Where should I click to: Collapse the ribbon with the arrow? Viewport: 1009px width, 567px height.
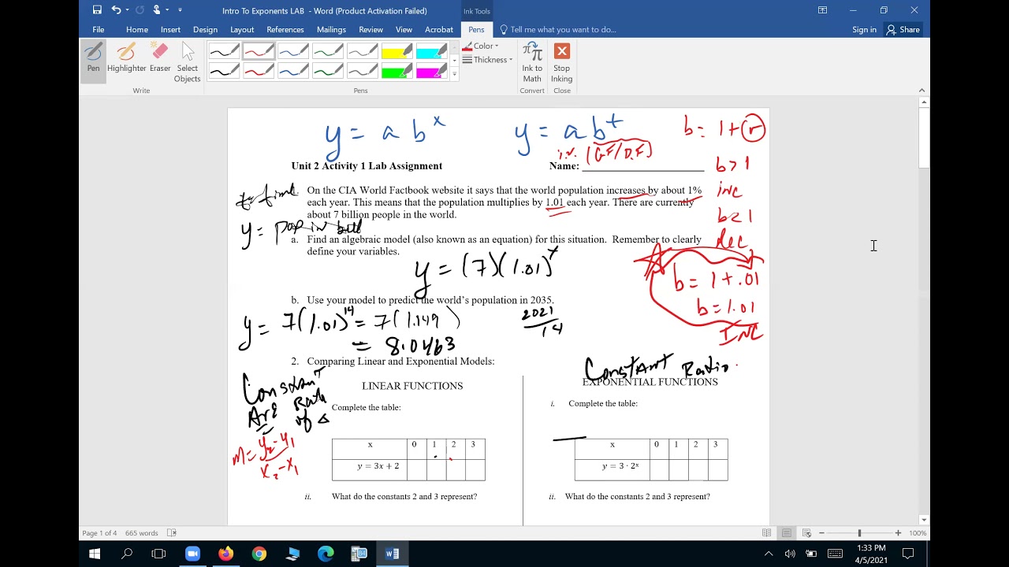click(x=922, y=91)
